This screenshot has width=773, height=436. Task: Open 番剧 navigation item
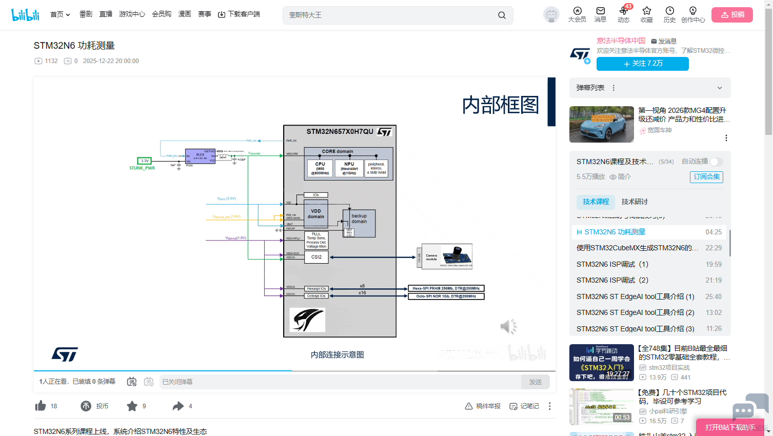pyautogui.click(x=86, y=14)
